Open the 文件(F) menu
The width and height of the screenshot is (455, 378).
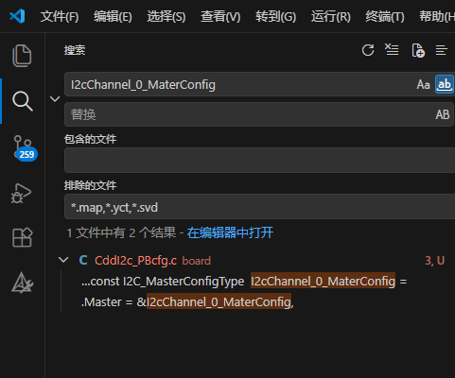click(60, 16)
